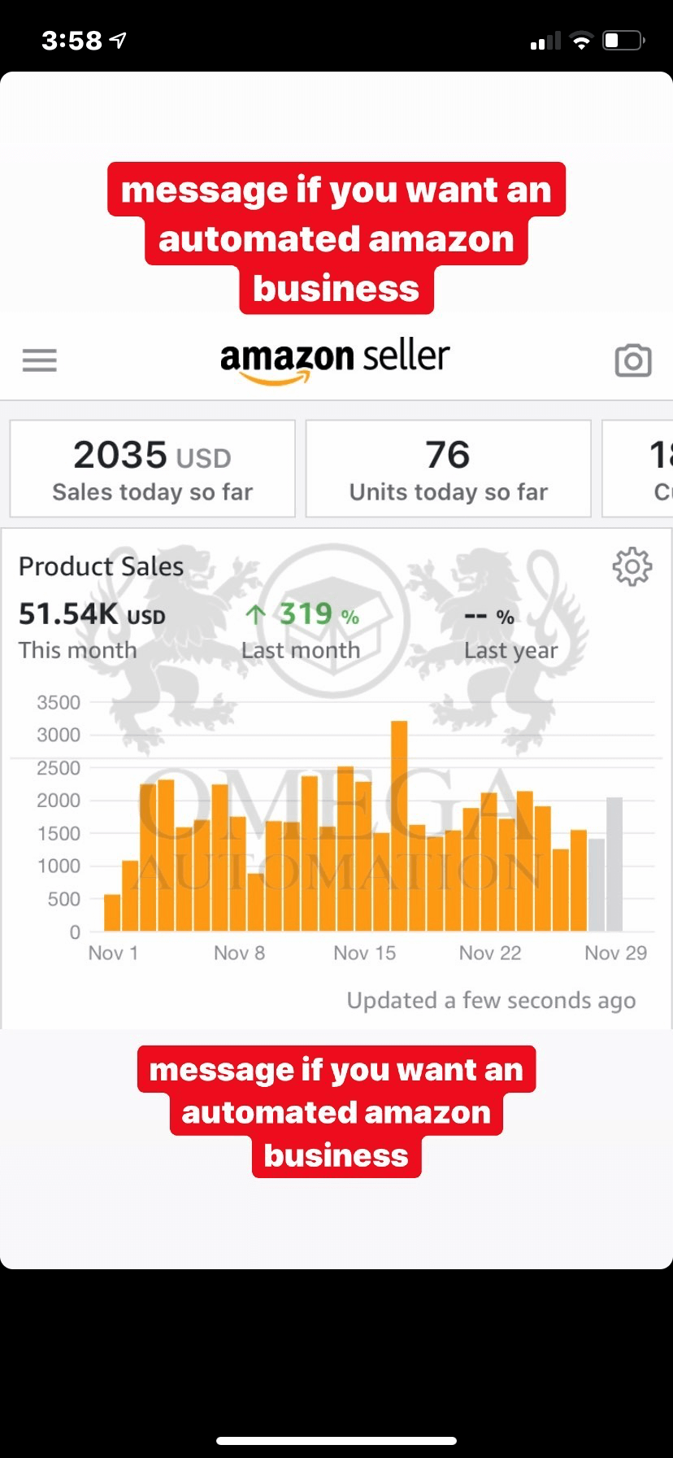Tap the location arrow beside clock
This screenshot has height=1458, width=673.
click(119, 40)
